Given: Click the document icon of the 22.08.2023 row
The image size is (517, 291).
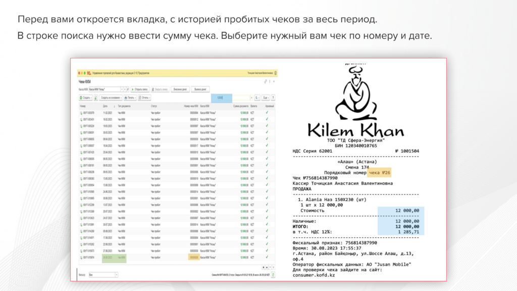Looking at the screenshot, I should (81, 245).
